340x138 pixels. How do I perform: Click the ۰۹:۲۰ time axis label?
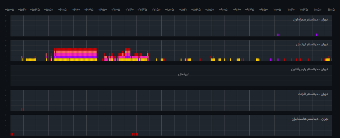[237, 10]
